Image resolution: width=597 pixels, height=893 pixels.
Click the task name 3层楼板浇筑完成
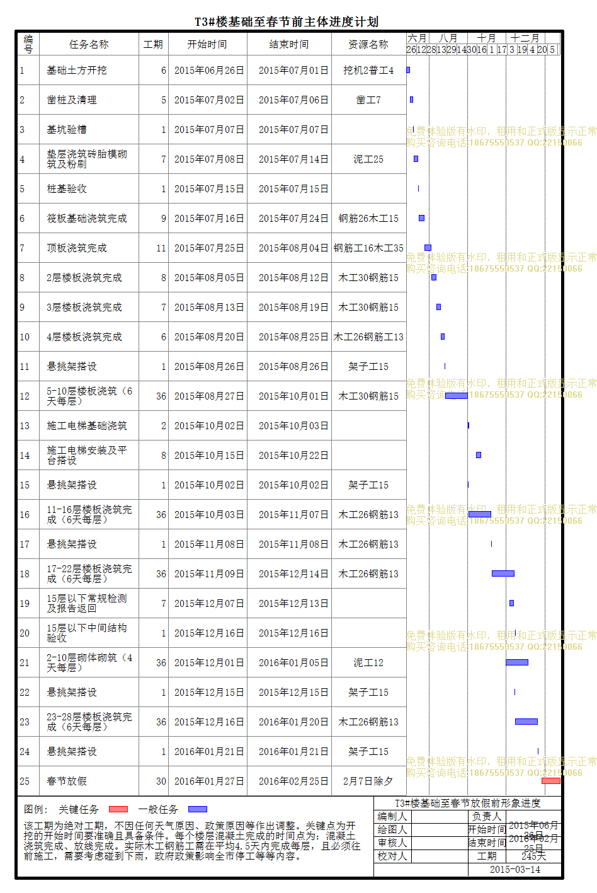click(84, 308)
